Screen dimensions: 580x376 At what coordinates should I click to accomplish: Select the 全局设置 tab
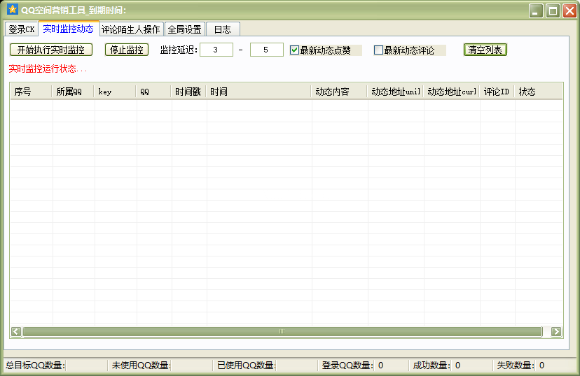pos(184,29)
